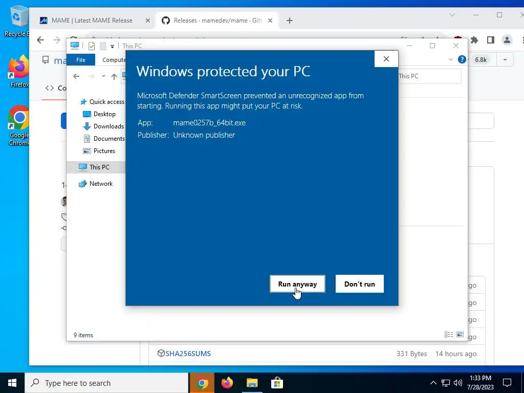Expand the Explorer ribbon chevron
Image resolution: width=524 pixels, height=393 pixels.
coord(450,59)
